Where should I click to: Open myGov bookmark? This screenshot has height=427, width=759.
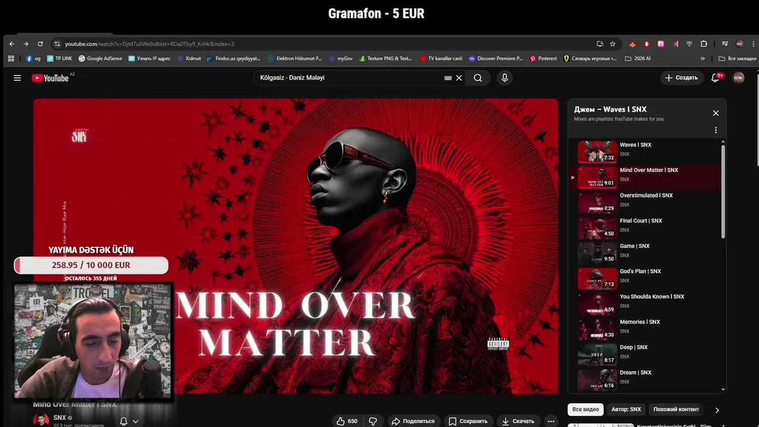(x=341, y=59)
